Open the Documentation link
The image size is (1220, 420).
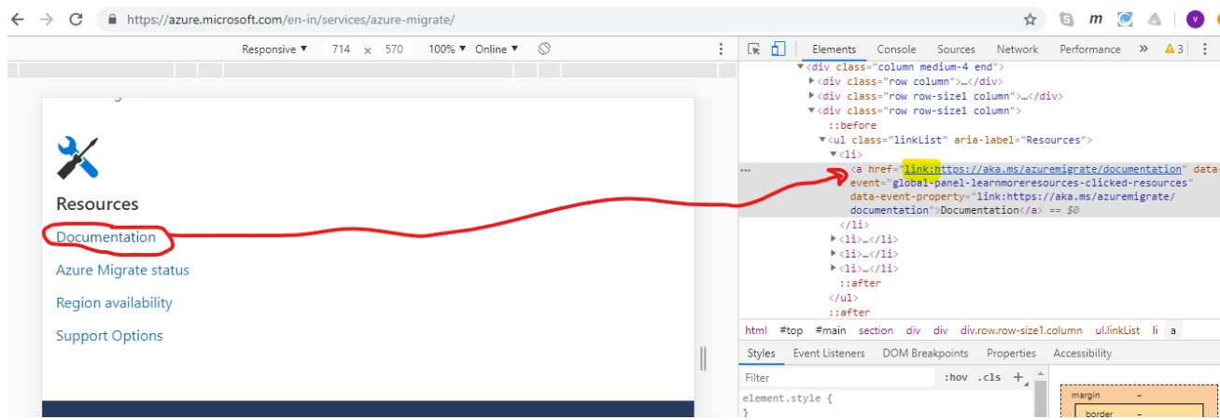[x=105, y=237]
